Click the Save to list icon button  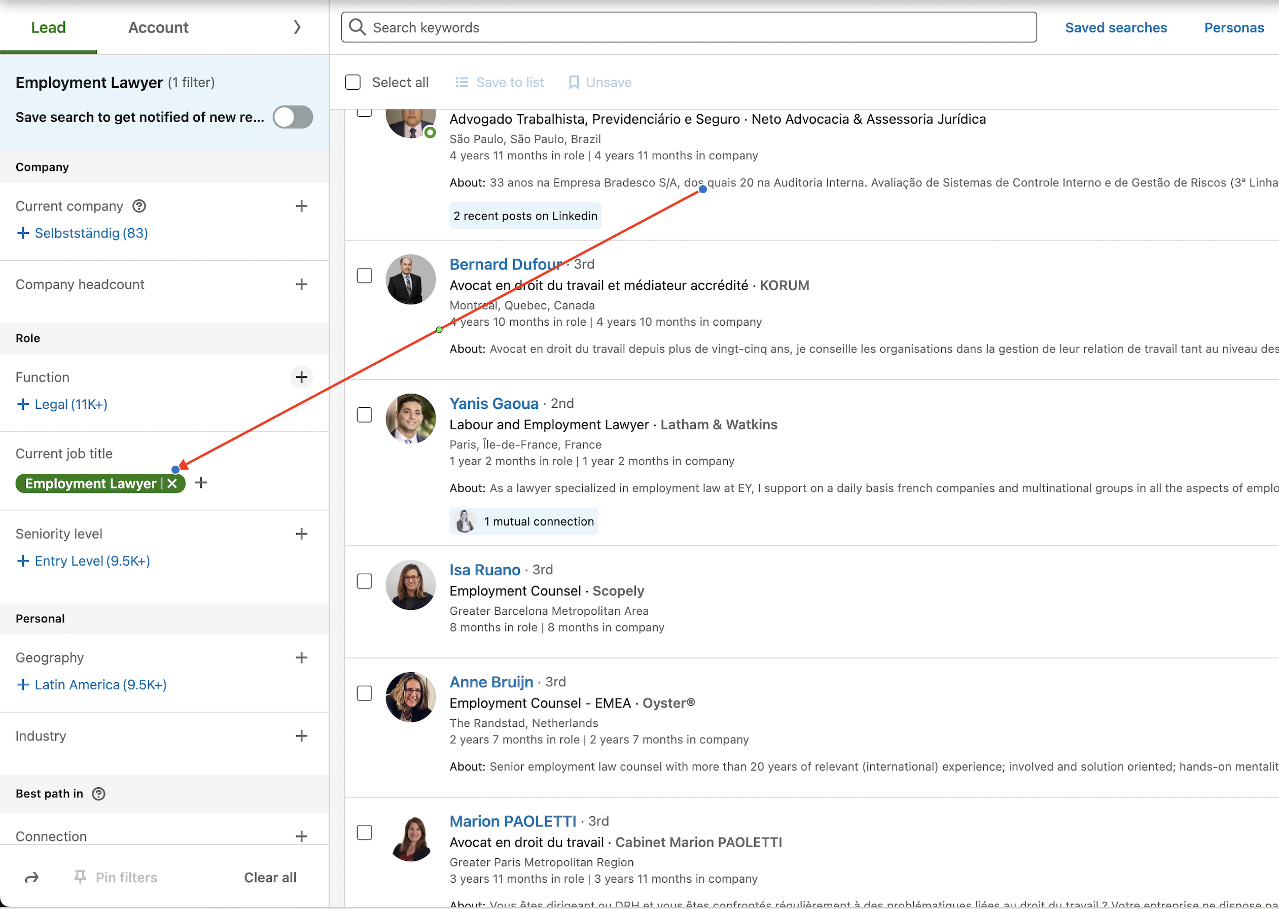coord(463,81)
